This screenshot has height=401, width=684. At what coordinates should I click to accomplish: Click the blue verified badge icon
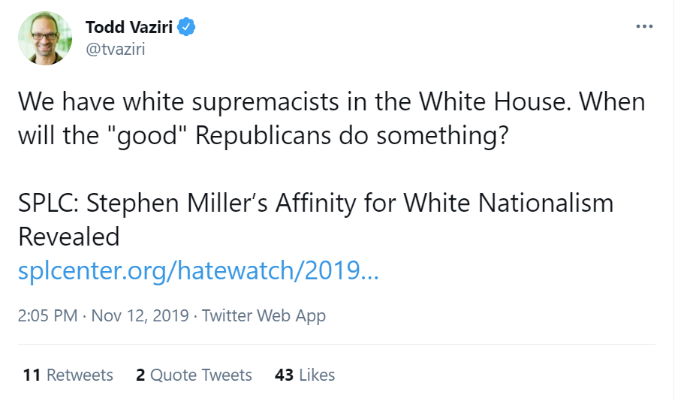[x=187, y=28]
